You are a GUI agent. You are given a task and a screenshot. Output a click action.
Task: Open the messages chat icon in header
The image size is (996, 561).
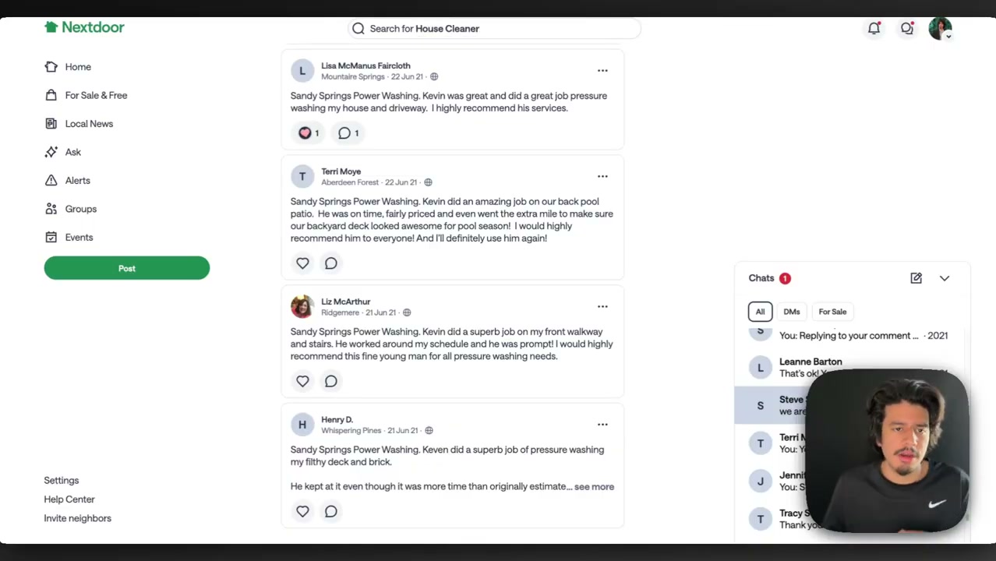906,28
